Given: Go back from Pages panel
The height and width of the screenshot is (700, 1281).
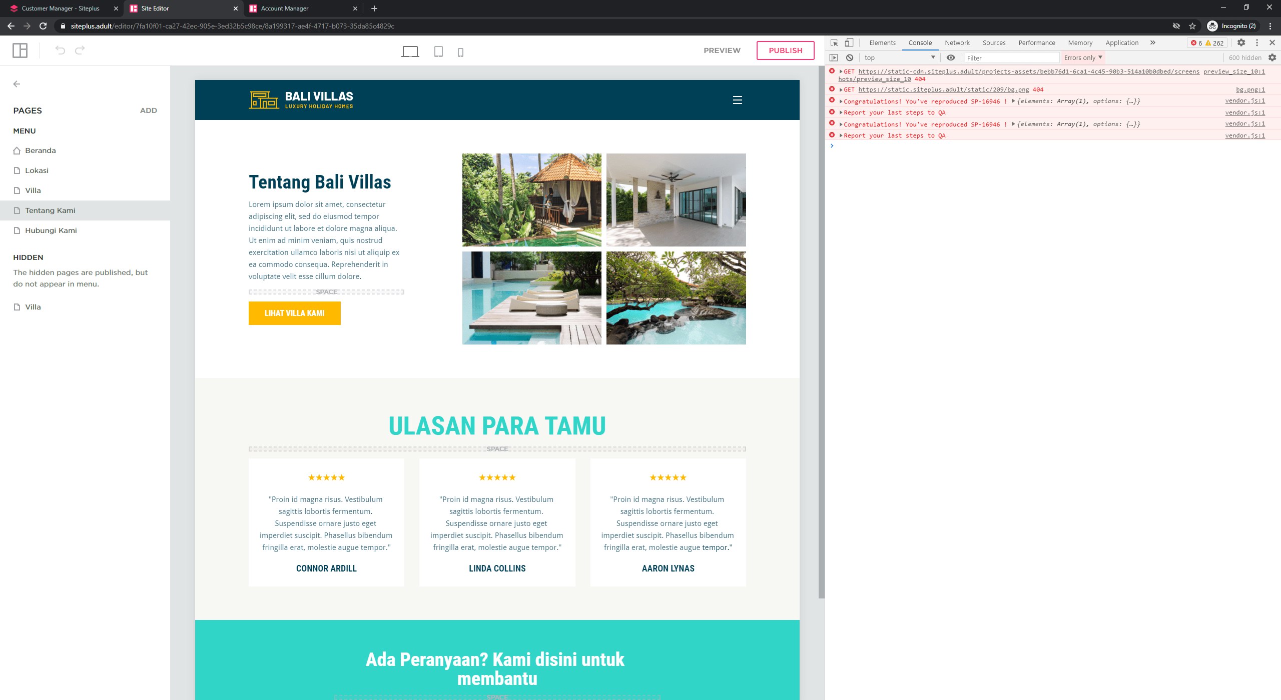Looking at the screenshot, I should pos(17,84).
